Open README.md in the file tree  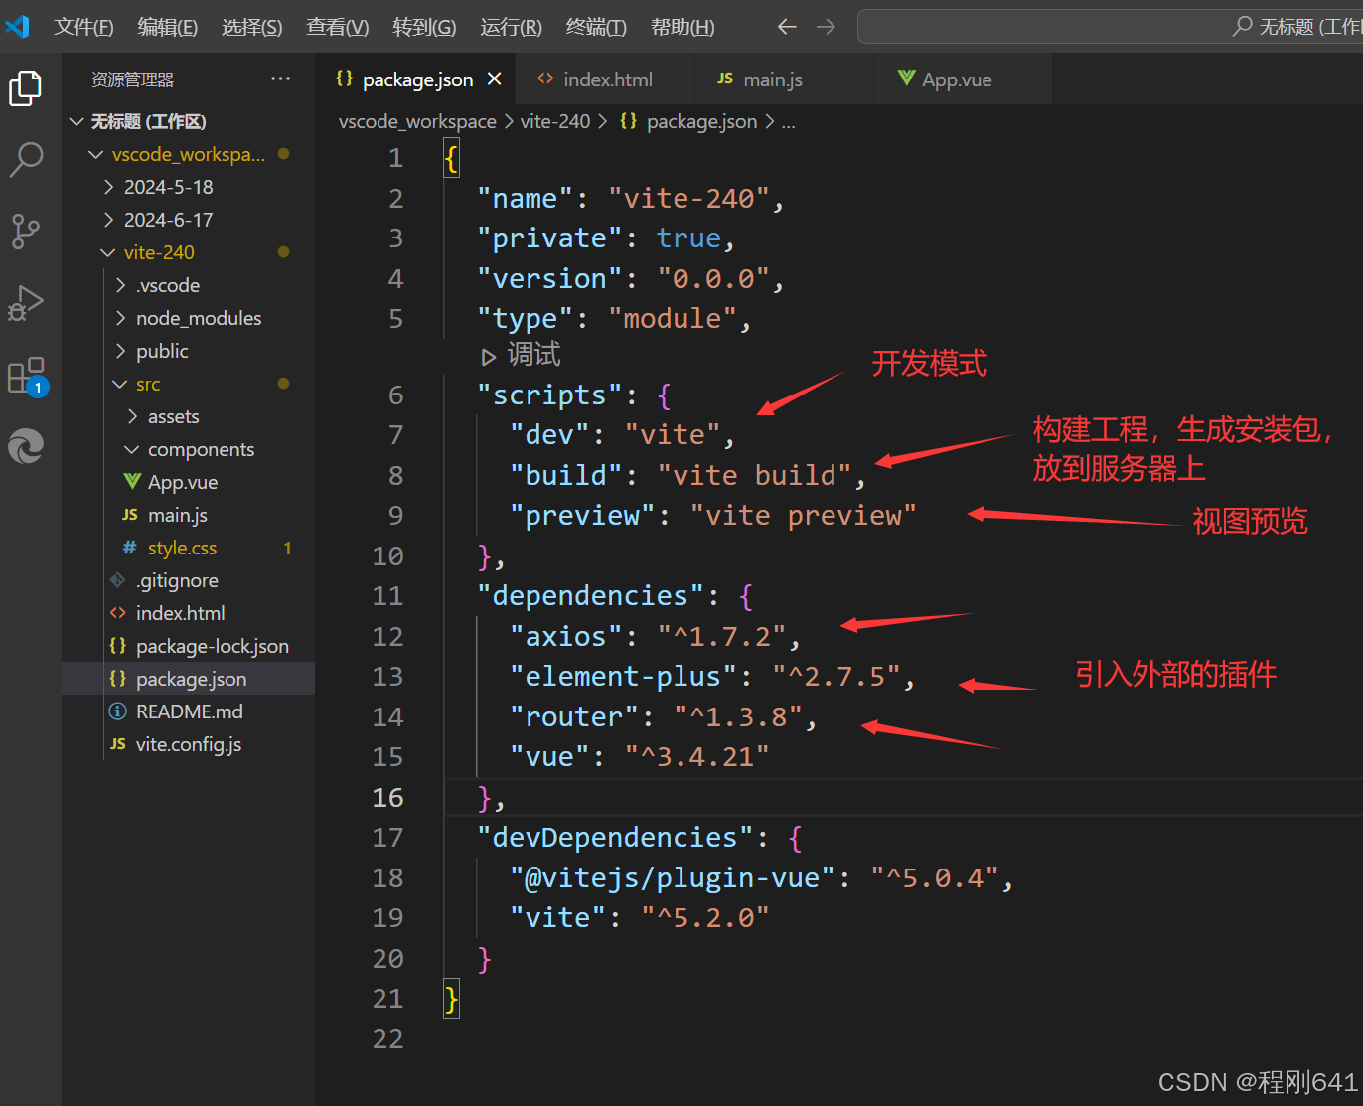[189, 711]
